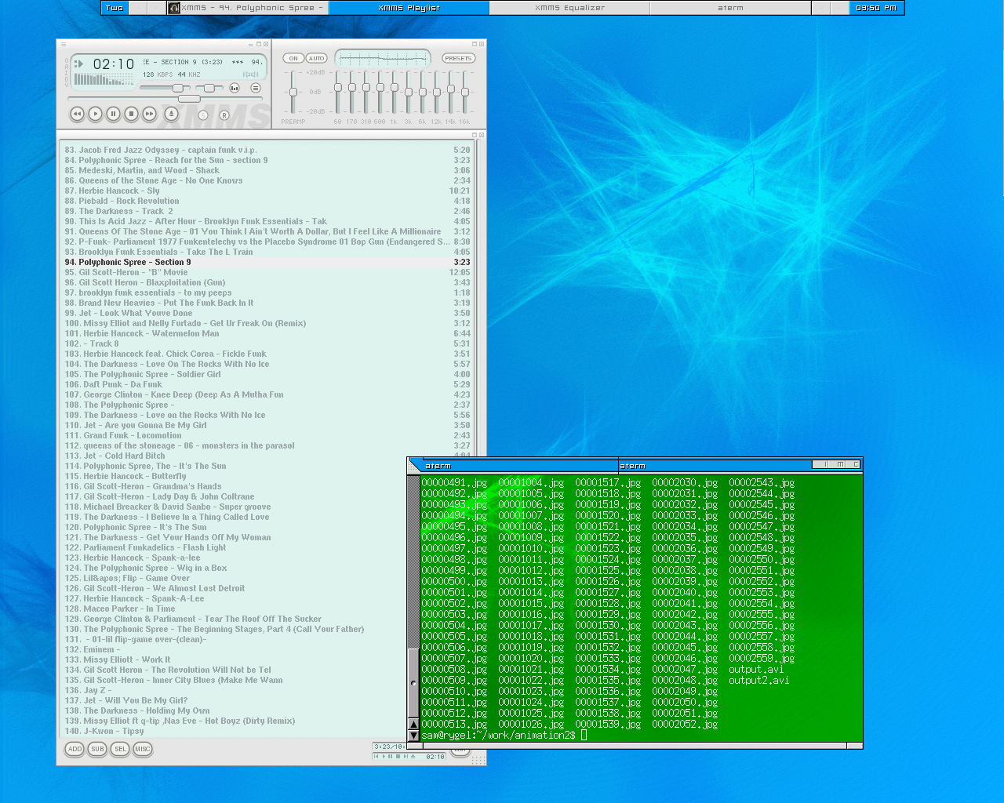This screenshot has width=1004, height=803.
Task: Click the PREAMP slider in equalizer
Action: point(293,92)
